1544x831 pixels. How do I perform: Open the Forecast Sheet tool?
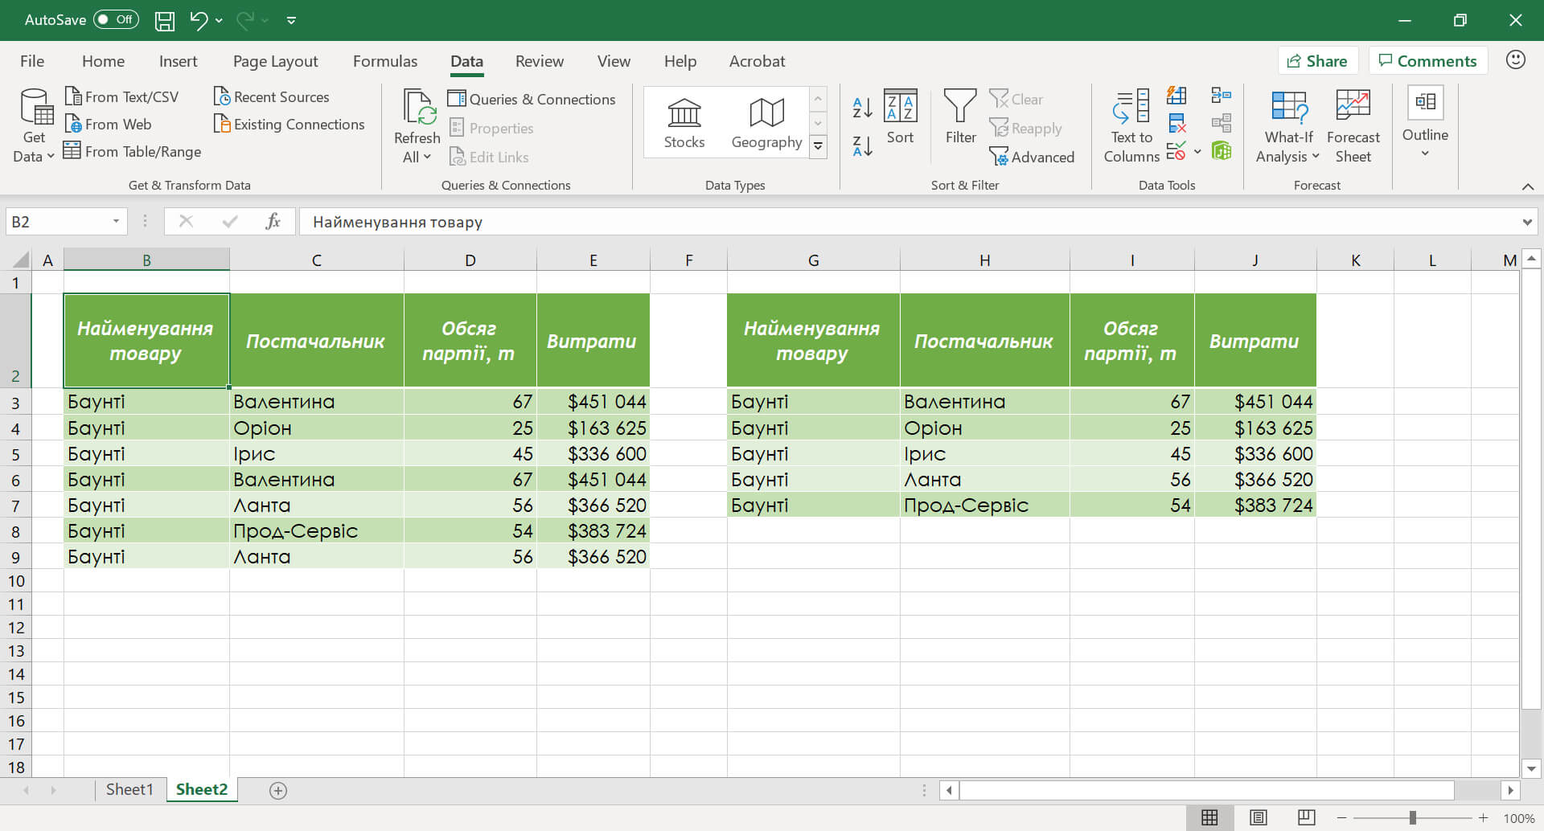pos(1353,125)
